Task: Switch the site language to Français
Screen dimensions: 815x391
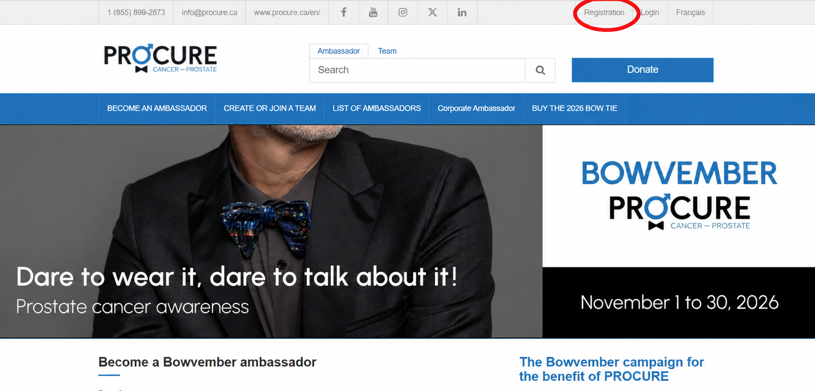Action: coord(690,13)
